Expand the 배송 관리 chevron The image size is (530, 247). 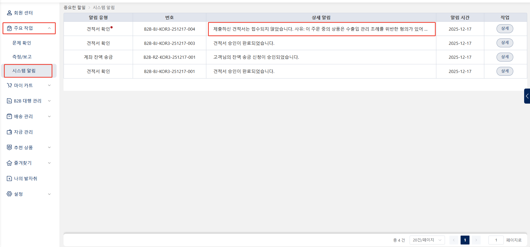[x=49, y=116]
